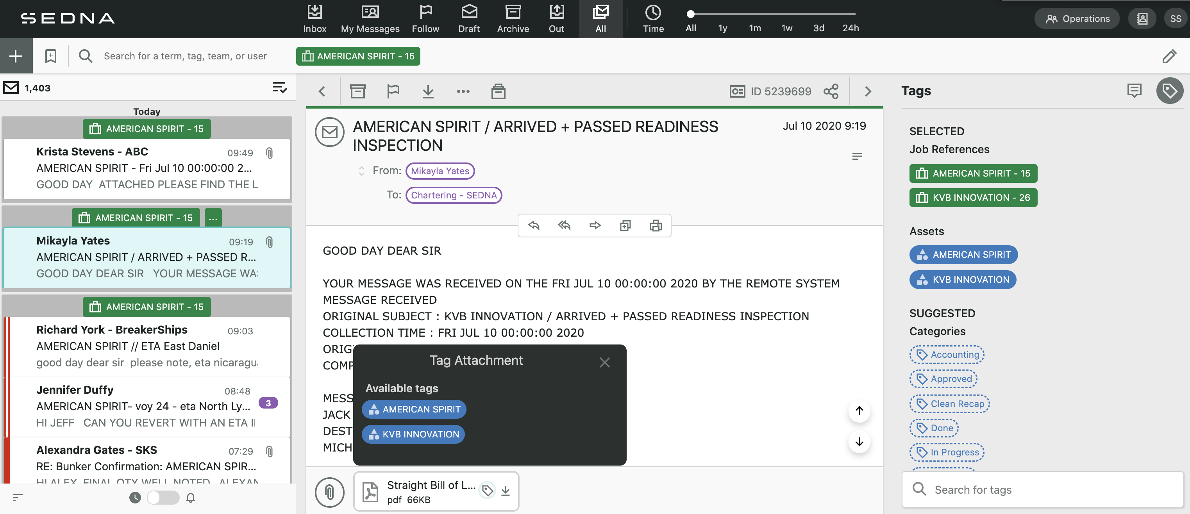Image resolution: width=1190 pixels, height=514 pixels.
Task: Open the more actions ellipsis menu
Action: 463,91
